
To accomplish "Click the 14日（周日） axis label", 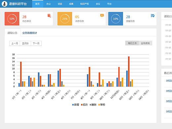I will 144,95.
